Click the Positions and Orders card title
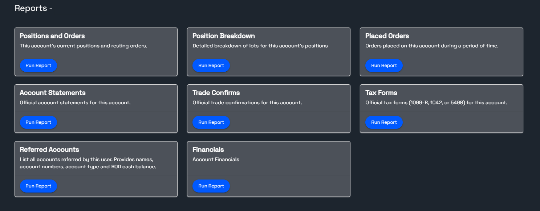The height and width of the screenshot is (211, 540). pyautogui.click(x=52, y=36)
